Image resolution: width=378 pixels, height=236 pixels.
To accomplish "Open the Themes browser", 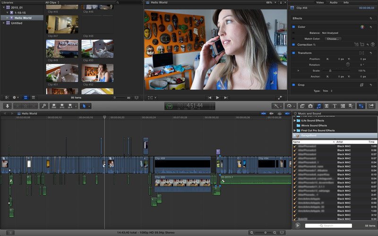I will point(351,106).
